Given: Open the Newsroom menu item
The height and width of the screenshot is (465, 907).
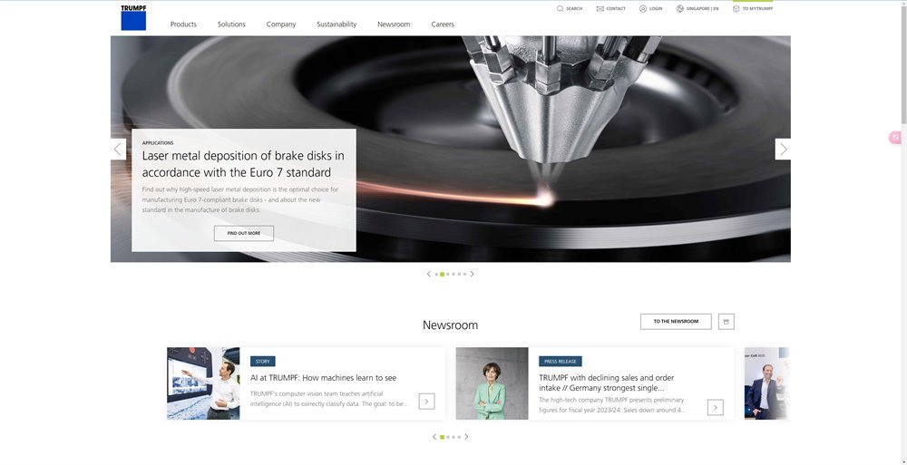Looking at the screenshot, I should click(x=394, y=24).
